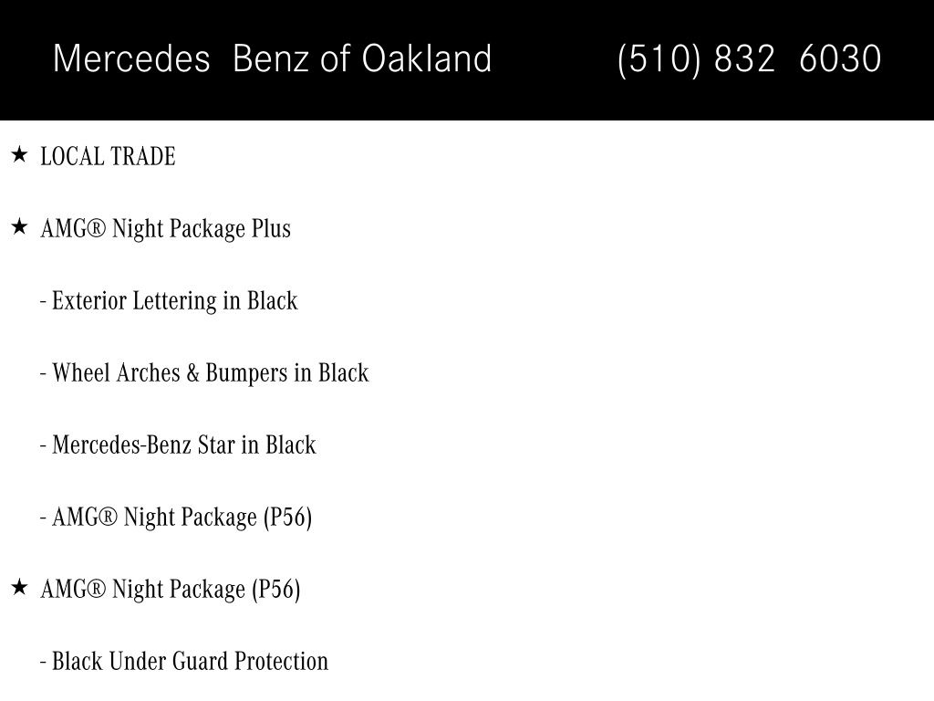Click the ampersand in the Wheel Arches line
Image resolution: width=934 pixels, height=701 pixels.
[192, 373]
